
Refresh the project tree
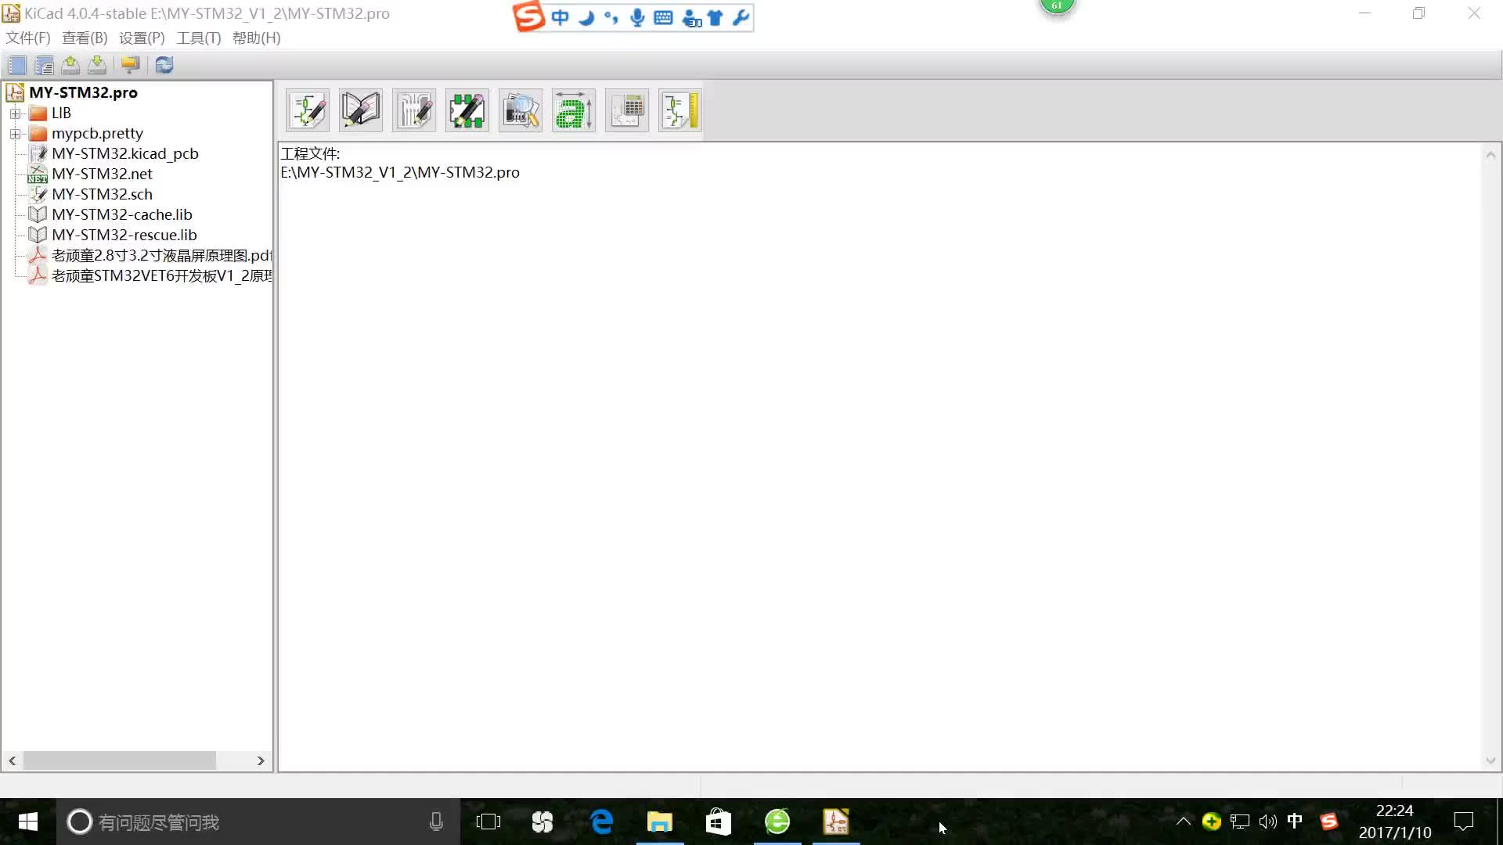pos(164,65)
